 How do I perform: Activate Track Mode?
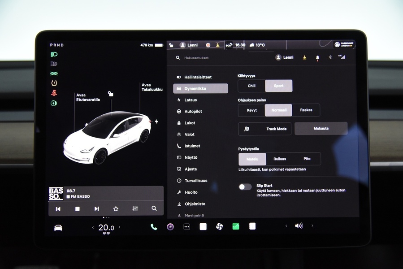(x=264, y=129)
